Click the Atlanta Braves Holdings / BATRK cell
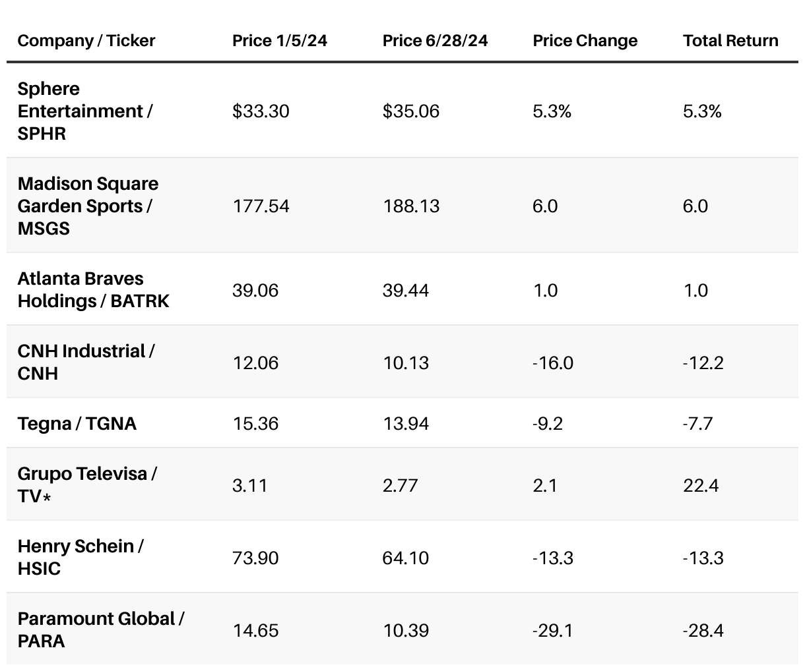This screenshot has height=671, width=805. point(93,289)
